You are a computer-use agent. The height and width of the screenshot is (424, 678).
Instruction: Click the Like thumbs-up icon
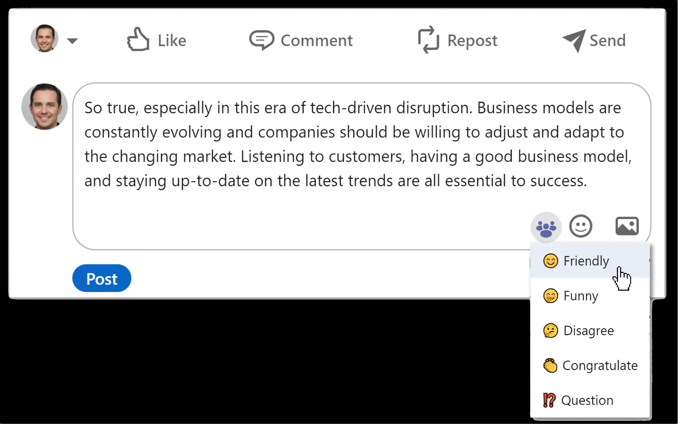pos(138,40)
